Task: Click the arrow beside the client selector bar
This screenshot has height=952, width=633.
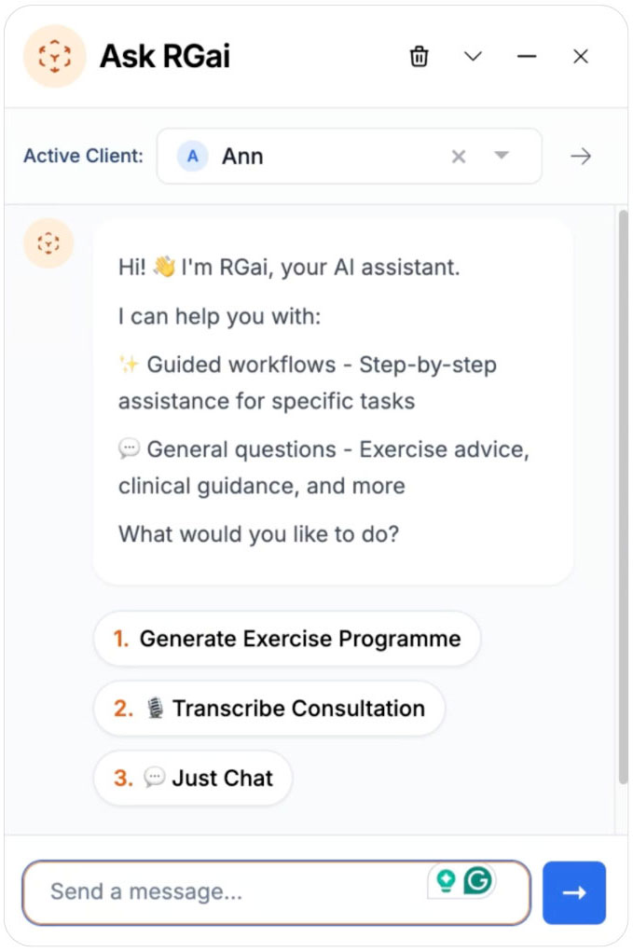Action: click(581, 156)
